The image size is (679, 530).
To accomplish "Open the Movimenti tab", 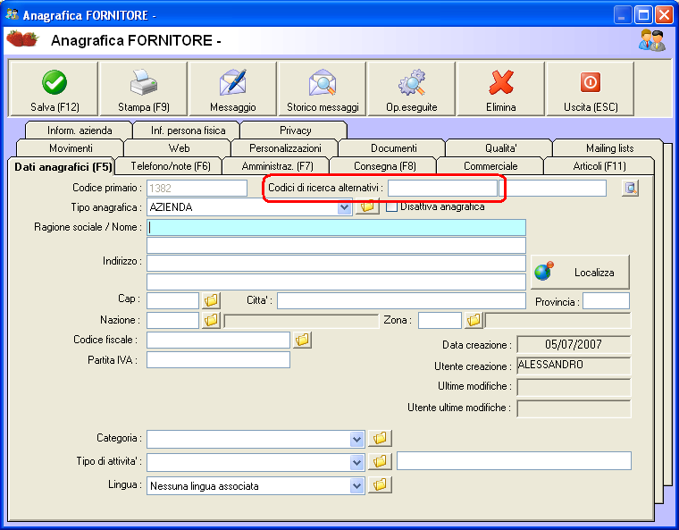I will [71, 148].
